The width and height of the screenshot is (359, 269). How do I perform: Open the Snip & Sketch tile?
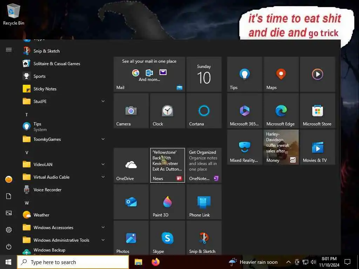tap(204, 238)
